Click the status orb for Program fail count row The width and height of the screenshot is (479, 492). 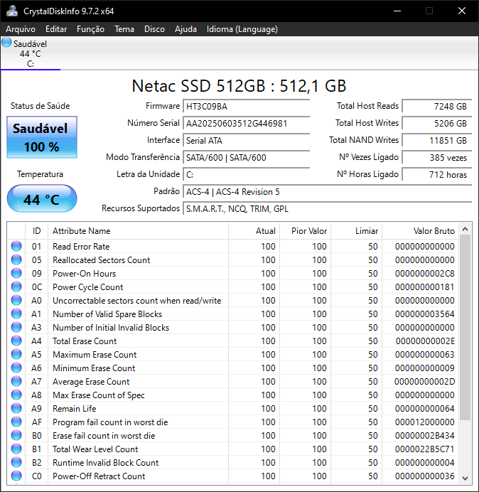[16, 422]
